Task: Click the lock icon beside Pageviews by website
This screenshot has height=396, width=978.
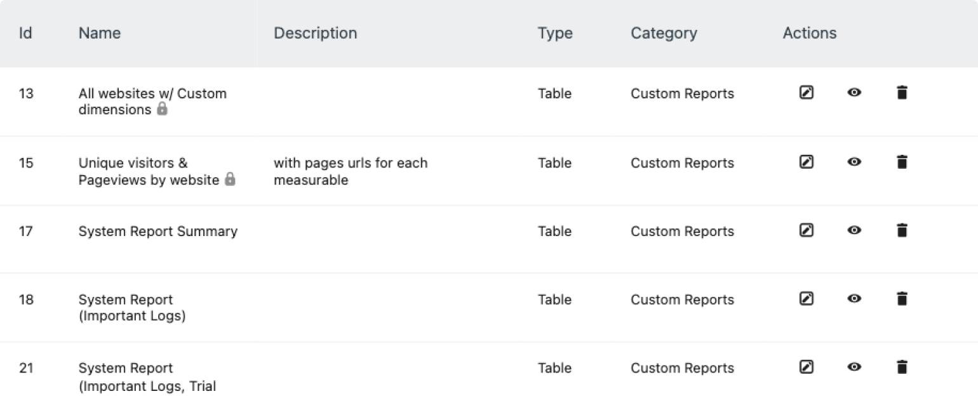Action: (230, 180)
